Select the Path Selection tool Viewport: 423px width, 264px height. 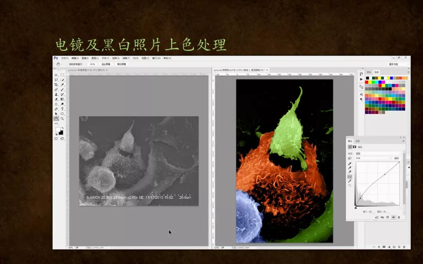pyautogui.click(x=56, y=114)
